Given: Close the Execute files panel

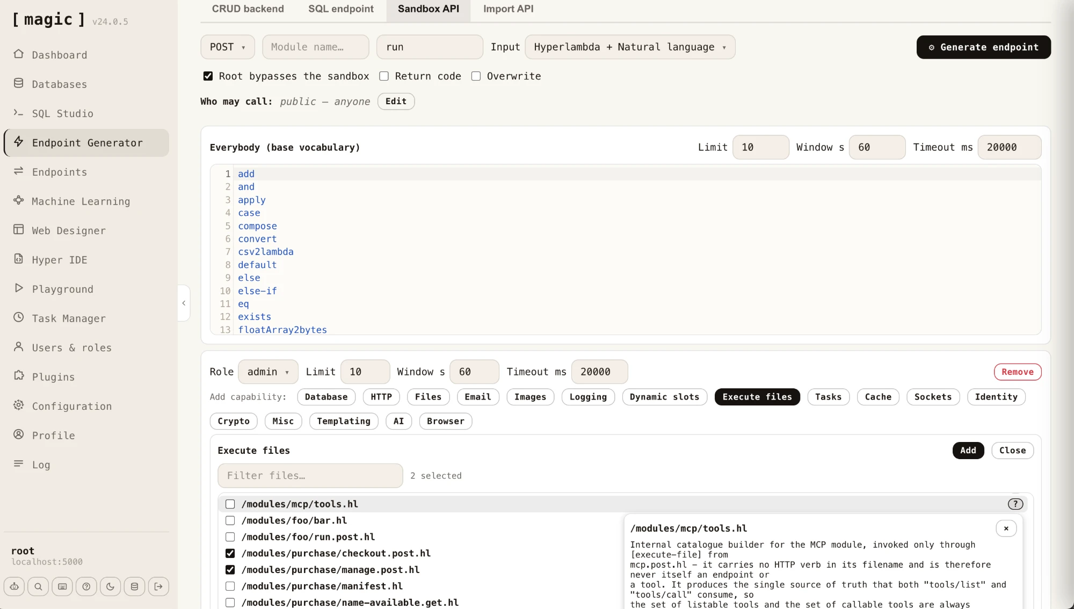Looking at the screenshot, I should click(1012, 451).
